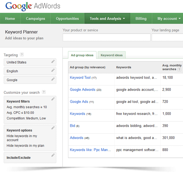Viewport: 183px width, 173px height.
Task: Click 'google ad tool, google ad...' cell
Action: point(137,103)
